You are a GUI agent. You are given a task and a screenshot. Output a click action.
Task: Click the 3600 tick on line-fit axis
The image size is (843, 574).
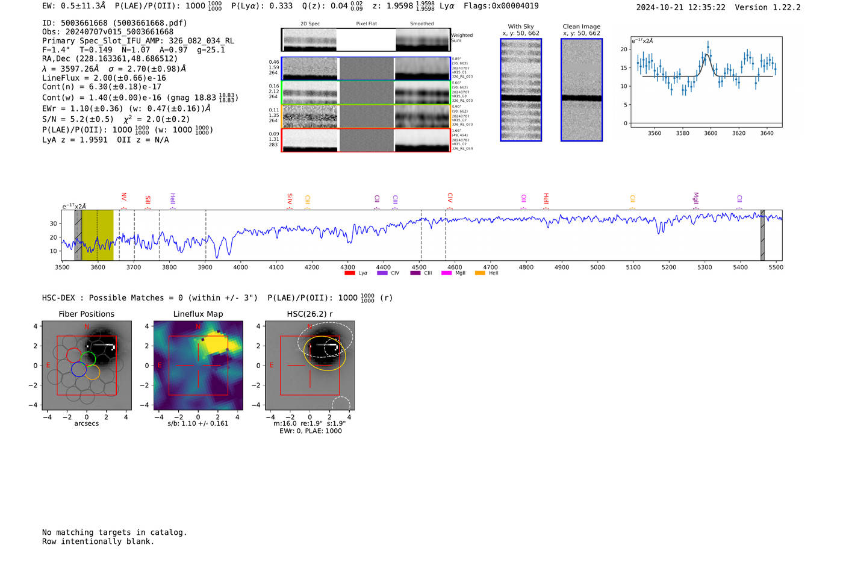click(x=711, y=134)
